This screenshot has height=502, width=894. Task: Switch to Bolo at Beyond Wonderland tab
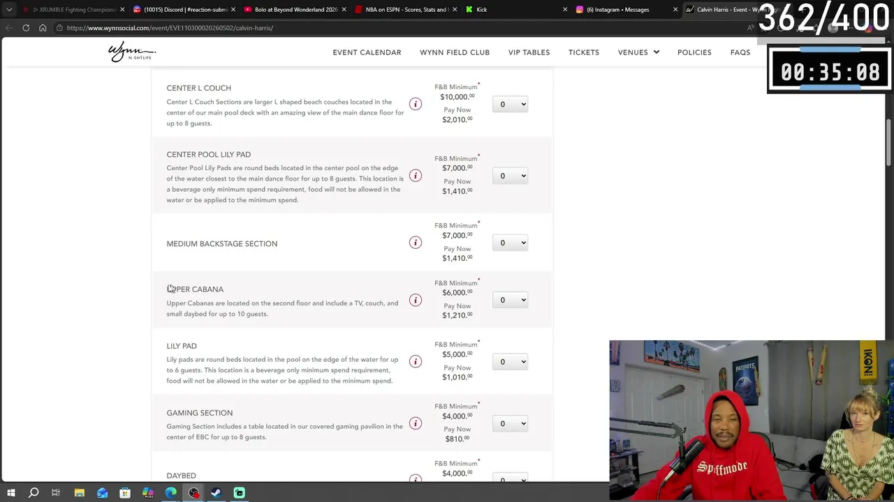click(295, 10)
